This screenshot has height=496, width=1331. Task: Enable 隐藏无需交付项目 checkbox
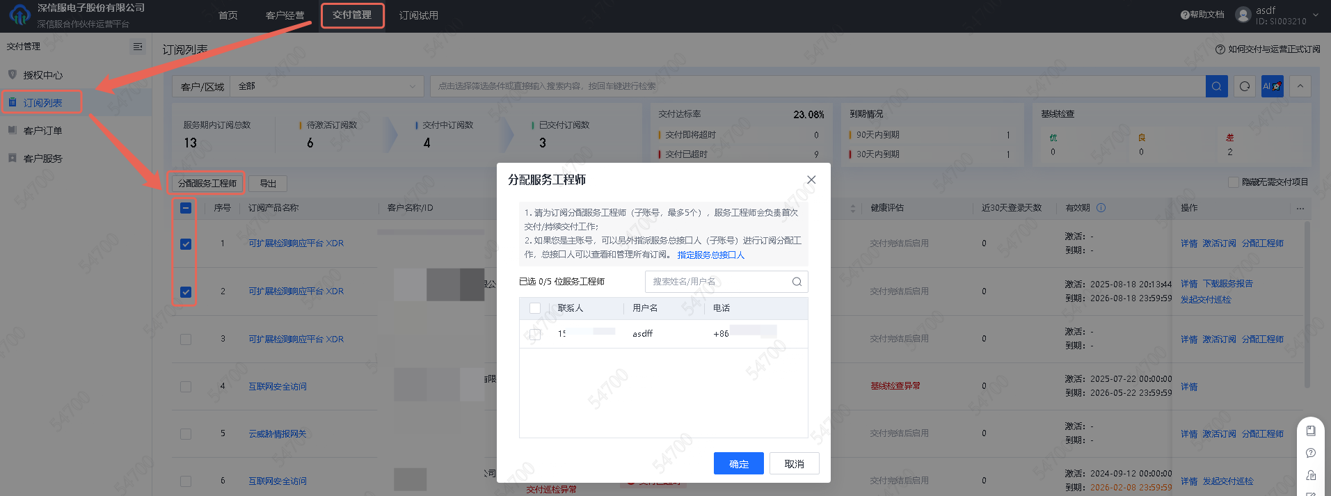[1234, 182]
